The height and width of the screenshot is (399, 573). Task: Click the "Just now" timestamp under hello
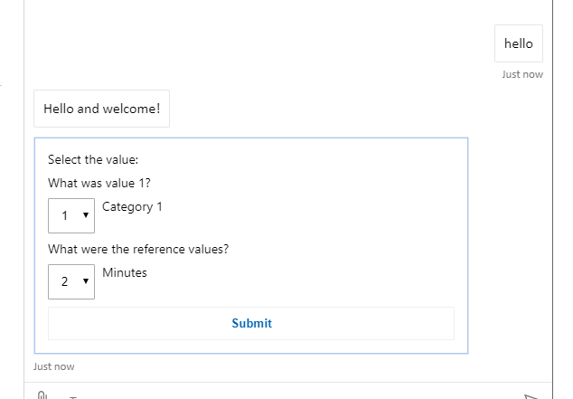pyautogui.click(x=522, y=74)
